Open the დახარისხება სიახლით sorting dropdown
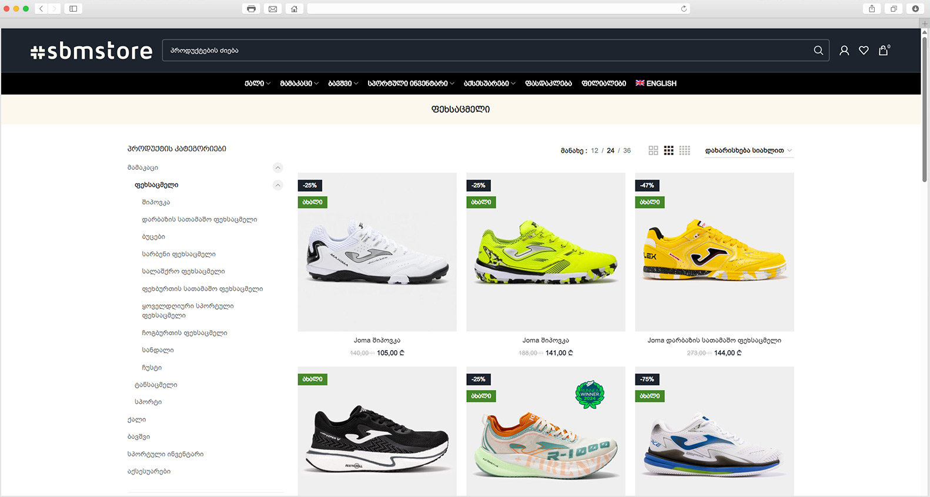The width and height of the screenshot is (930, 497). 748,150
